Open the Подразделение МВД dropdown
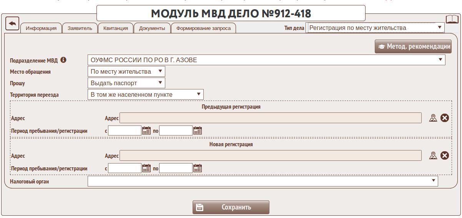 coord(440,60)
